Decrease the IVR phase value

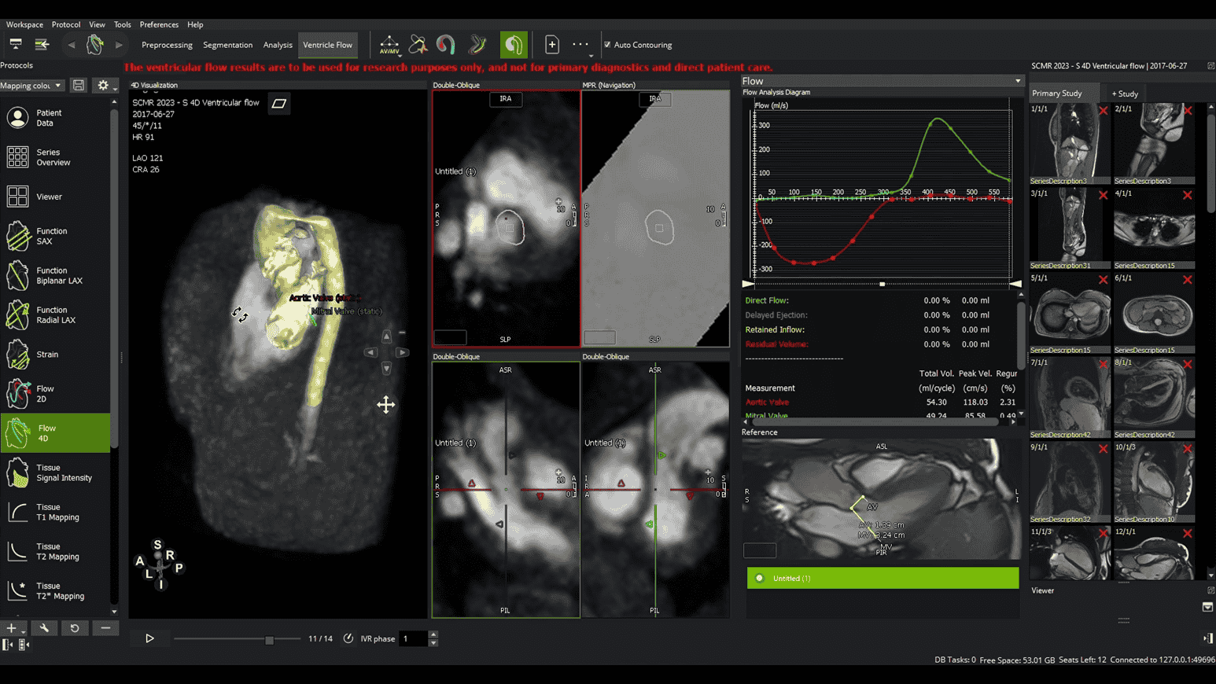(433, 643)
